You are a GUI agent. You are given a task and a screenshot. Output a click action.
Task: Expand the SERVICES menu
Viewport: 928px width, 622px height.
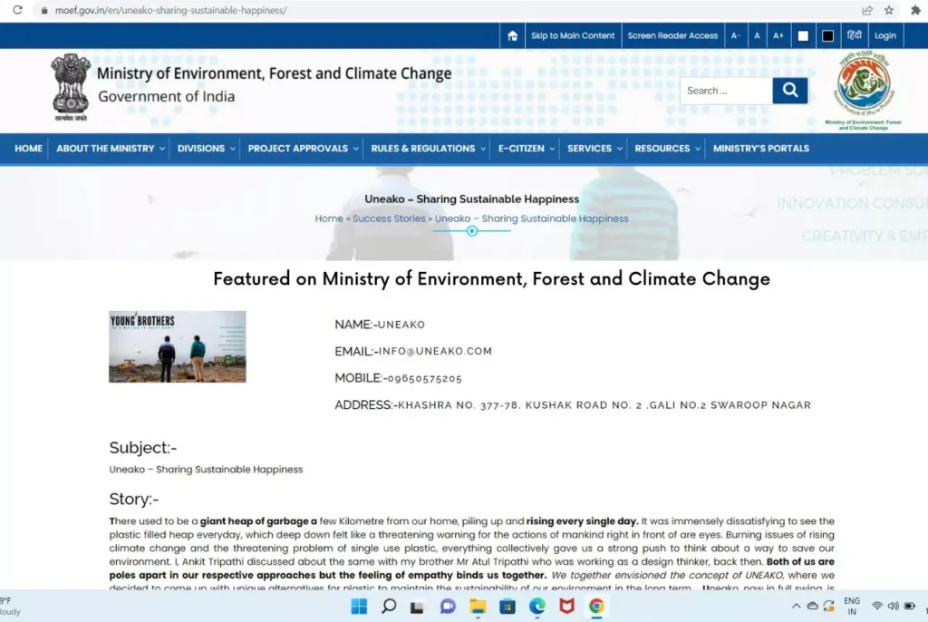[594, 149]
